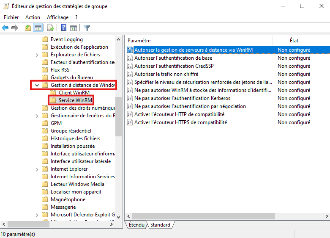Toggle the show/hide action pane icon

coord(73,28)
